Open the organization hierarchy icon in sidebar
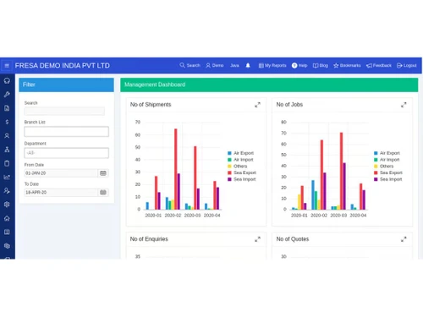Screen dimensions: 423x317 point(7,150)
